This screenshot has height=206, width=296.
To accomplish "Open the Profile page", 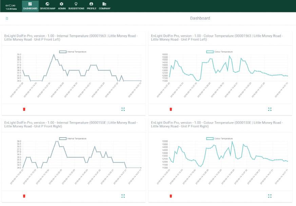I will click(91, 6).
